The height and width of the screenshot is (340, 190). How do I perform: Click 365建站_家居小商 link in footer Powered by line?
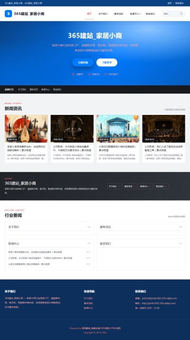coord(91,328)
